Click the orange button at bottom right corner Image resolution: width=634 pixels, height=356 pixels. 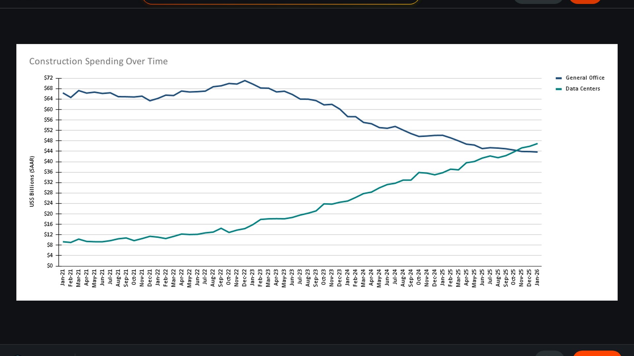click(597, 353)
